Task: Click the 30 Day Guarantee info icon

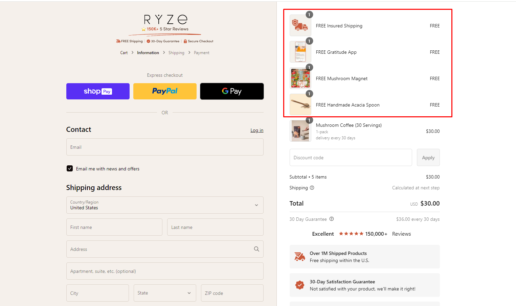Action: (x=332, y=219)
